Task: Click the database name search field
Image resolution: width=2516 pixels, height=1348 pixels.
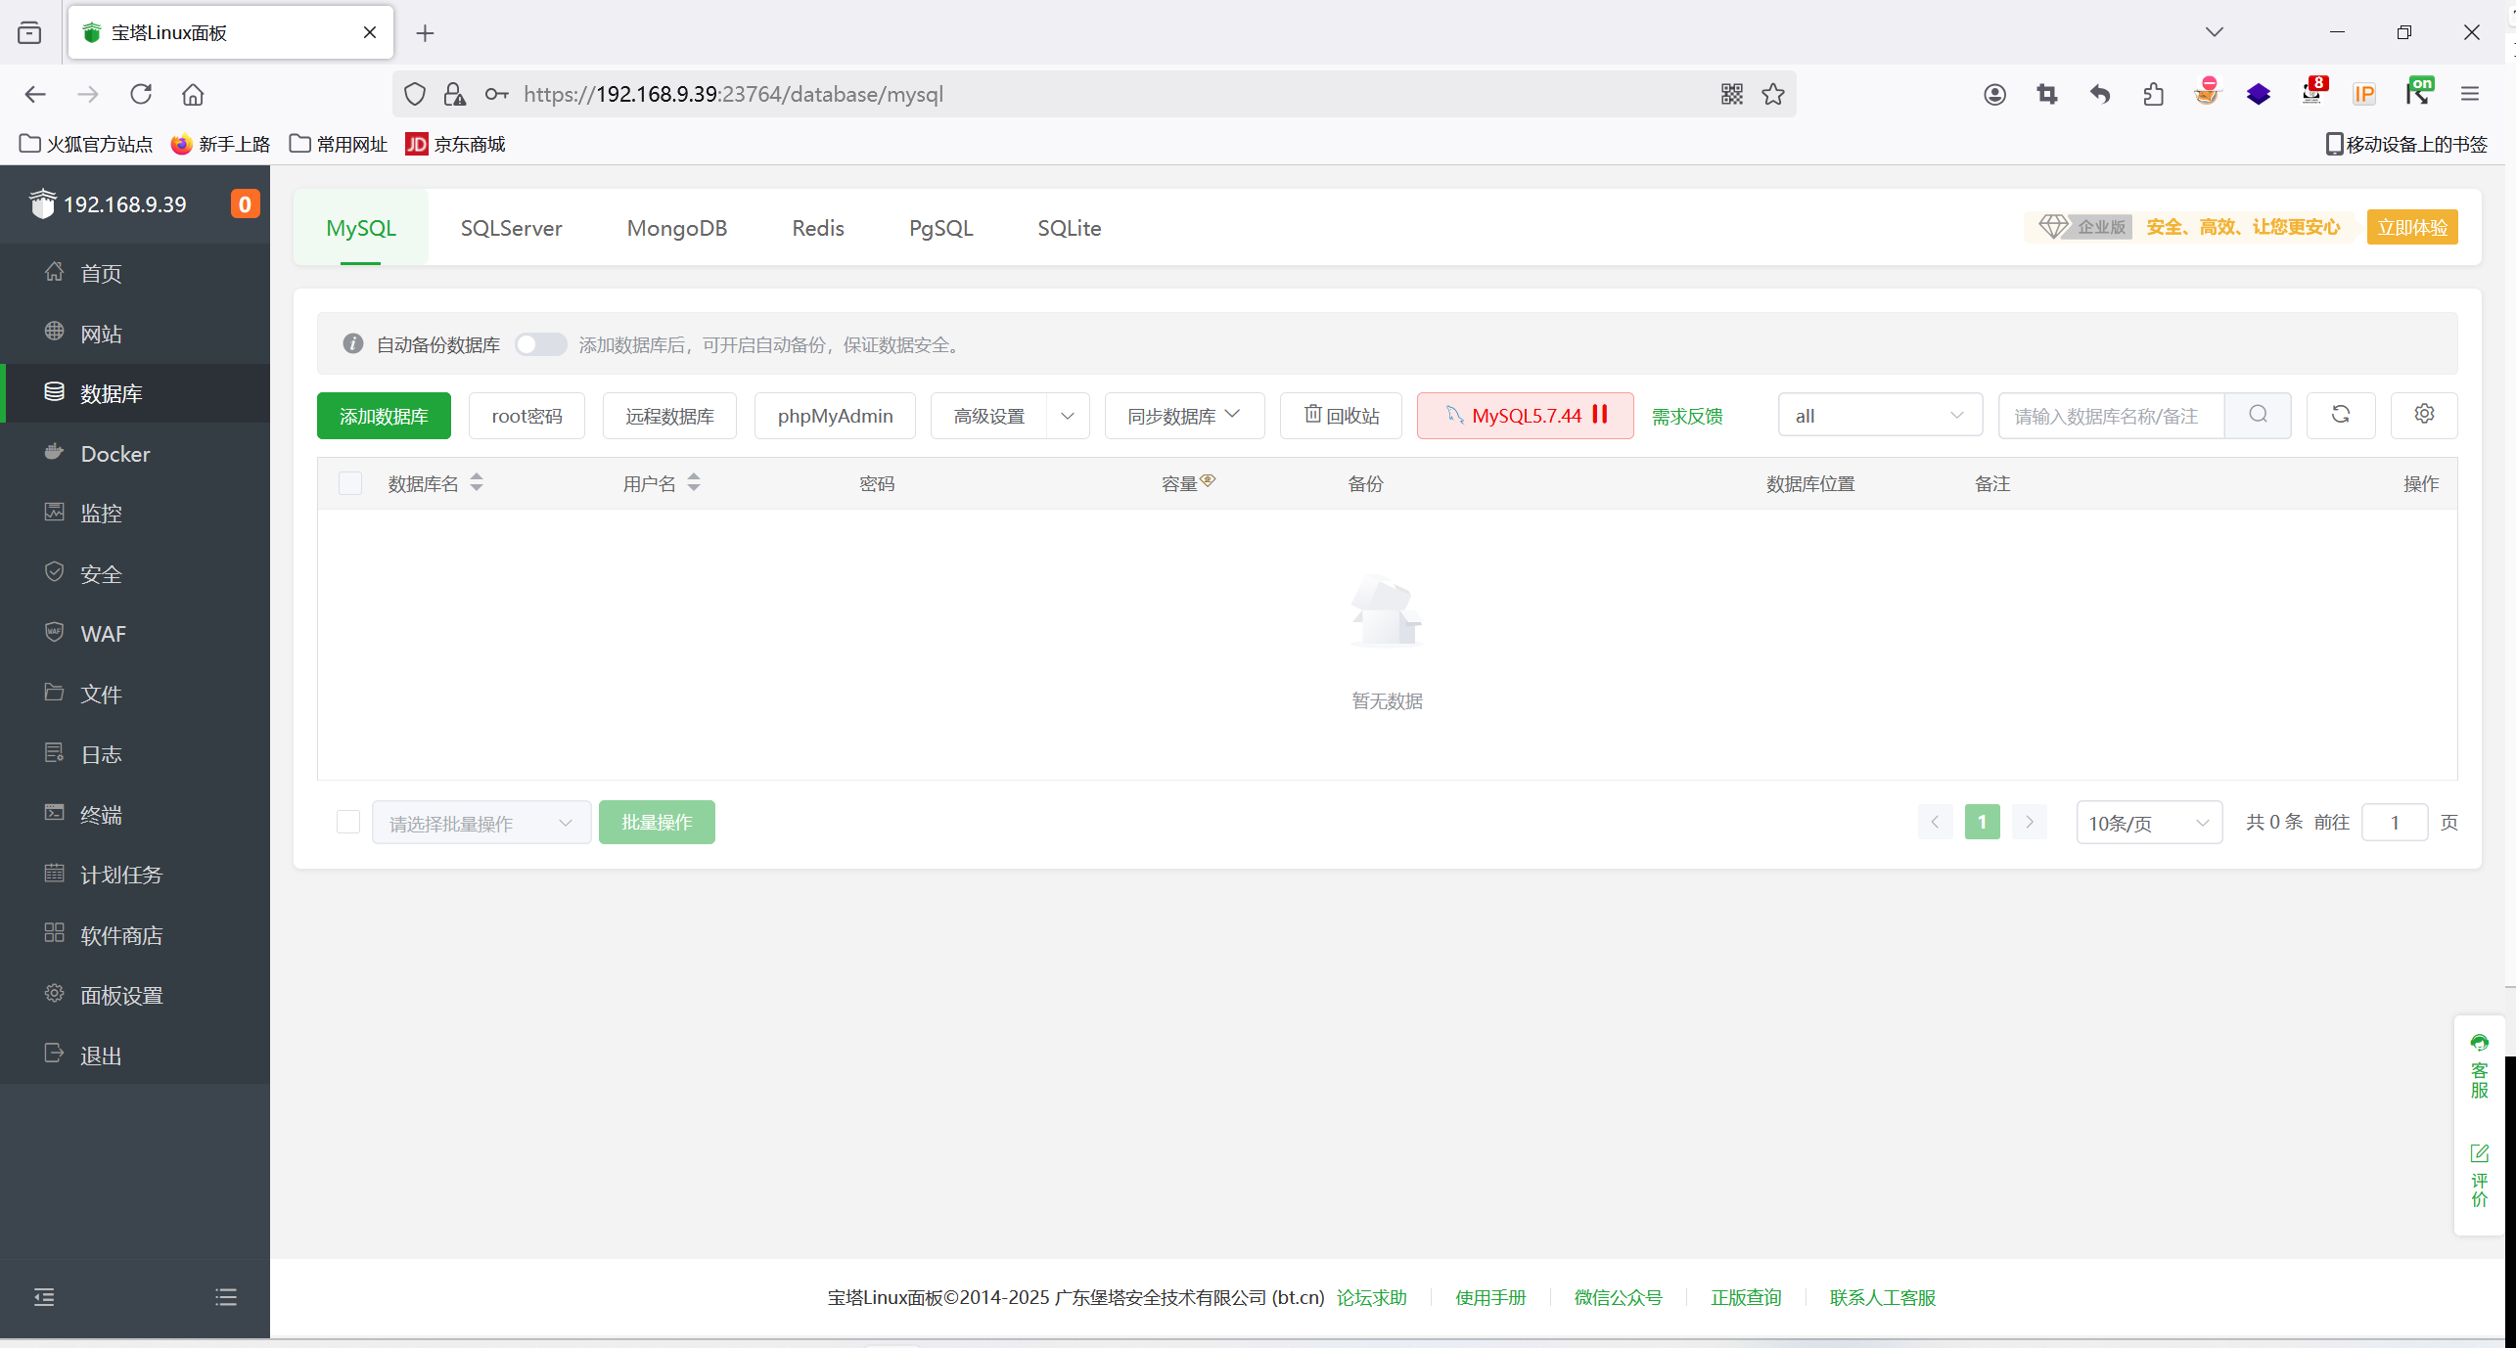Action: tap(2110, 416)
